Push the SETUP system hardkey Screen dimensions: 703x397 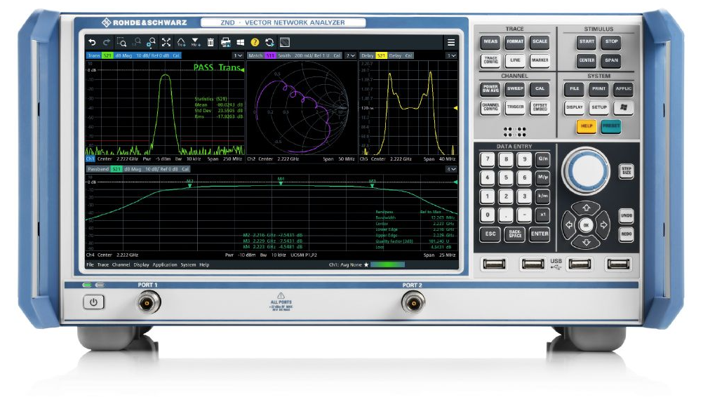[x=599, y=107]
